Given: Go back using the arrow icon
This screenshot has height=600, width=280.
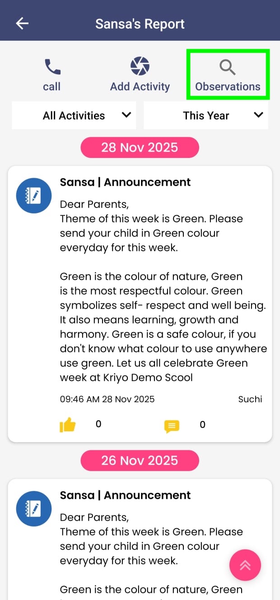Looking at the screenshot, I should click(22, 23).
